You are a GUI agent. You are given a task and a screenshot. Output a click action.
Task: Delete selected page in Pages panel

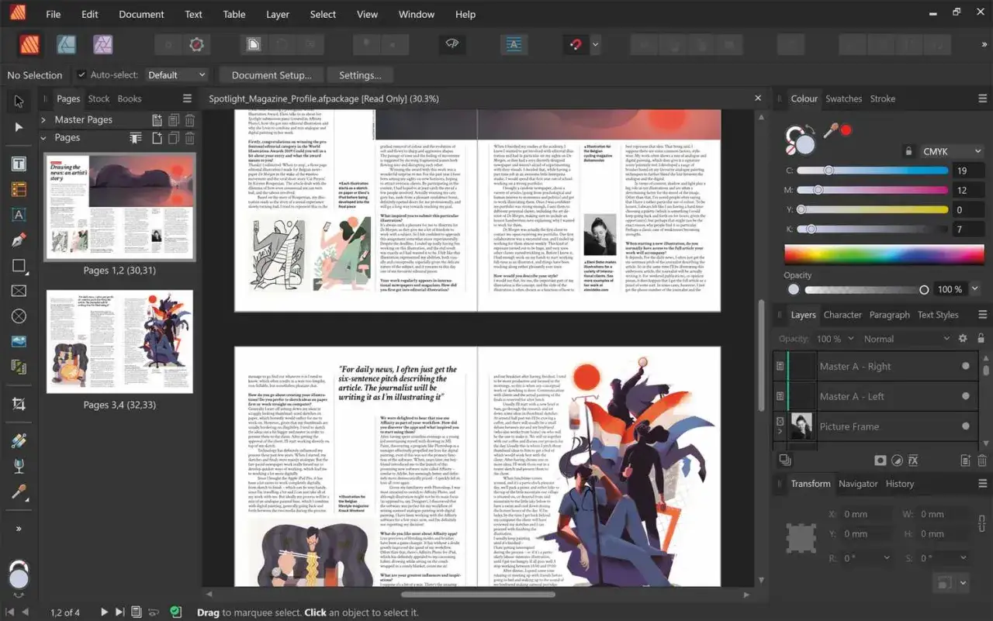pos(189,138)
